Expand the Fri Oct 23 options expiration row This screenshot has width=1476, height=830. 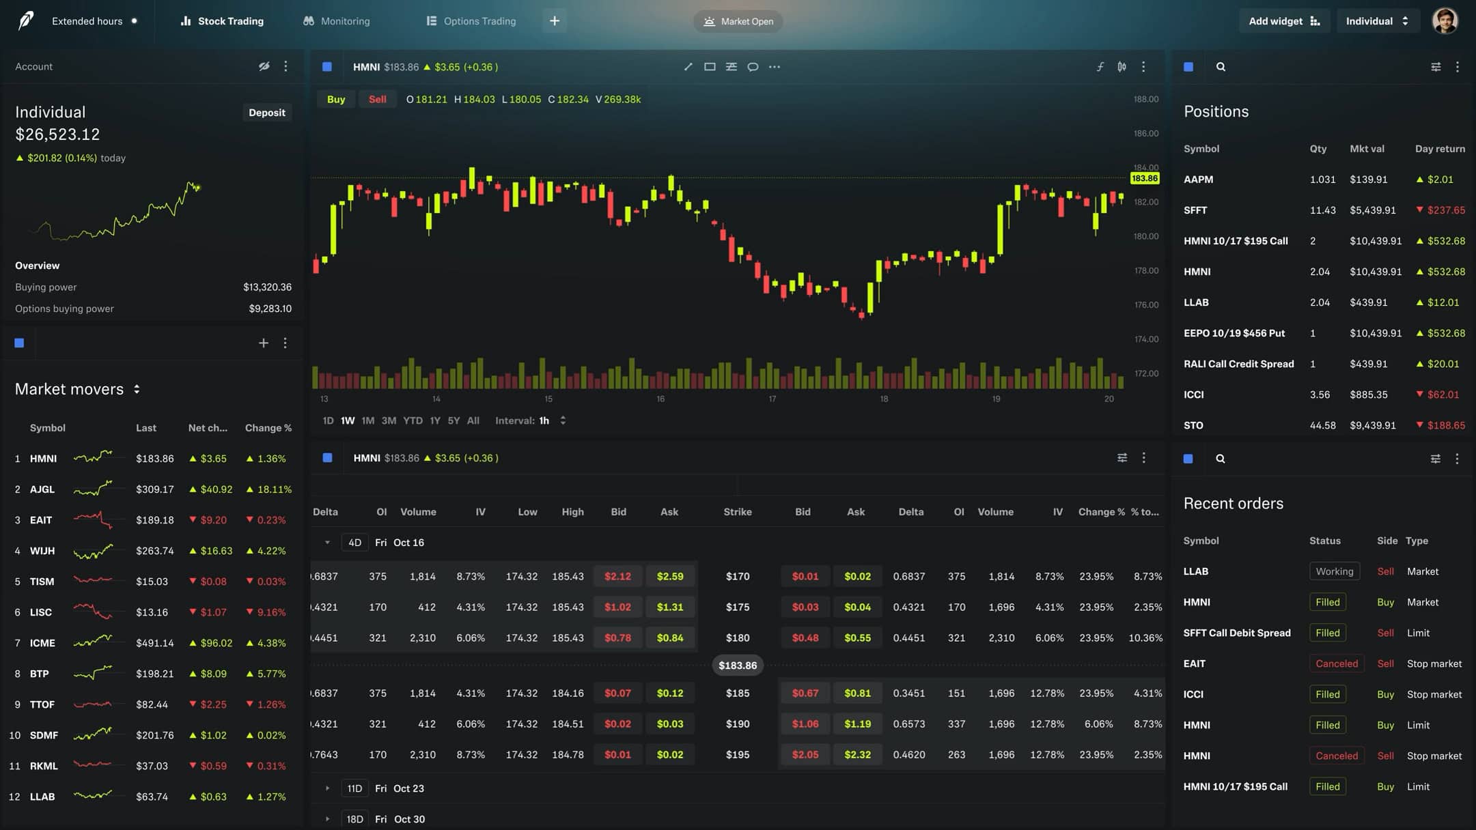pyautogui.click(x=327, y=788)
